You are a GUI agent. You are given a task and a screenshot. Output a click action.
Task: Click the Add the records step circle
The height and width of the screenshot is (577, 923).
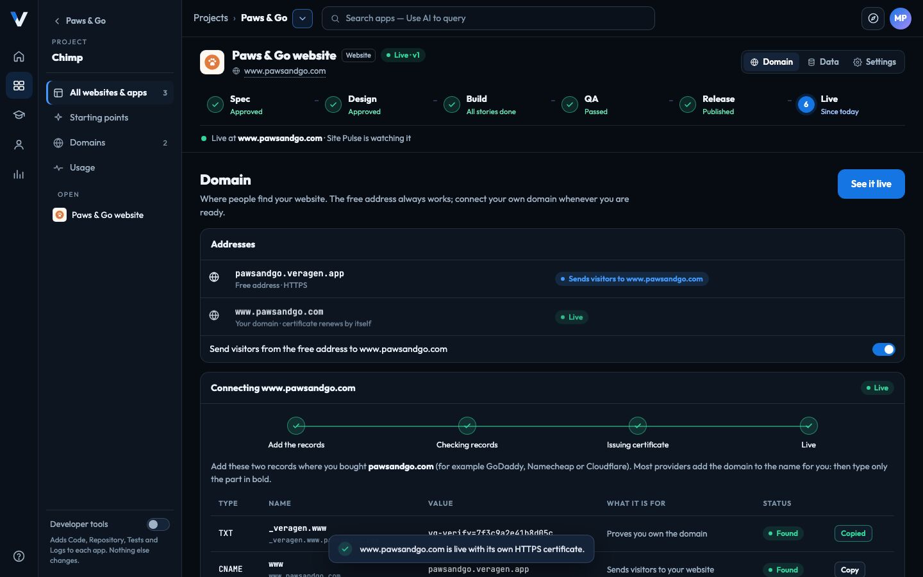[296, 426]
